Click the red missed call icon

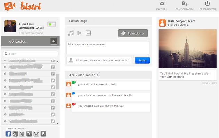click(74, 104)
